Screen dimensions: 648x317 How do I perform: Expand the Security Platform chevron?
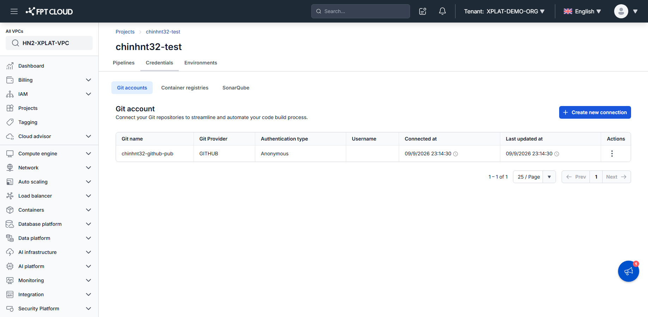tap(88, 309)
